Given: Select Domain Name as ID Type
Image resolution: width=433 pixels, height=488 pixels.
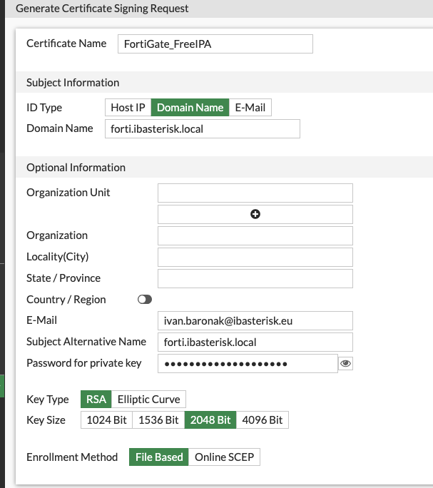Looking at the screenshot, I should pyautogui.click(x=190, y=107).
